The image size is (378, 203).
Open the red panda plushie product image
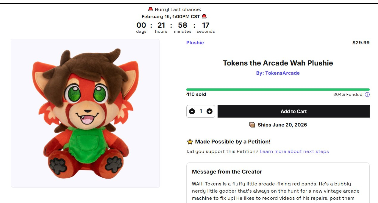click(85, 113)
